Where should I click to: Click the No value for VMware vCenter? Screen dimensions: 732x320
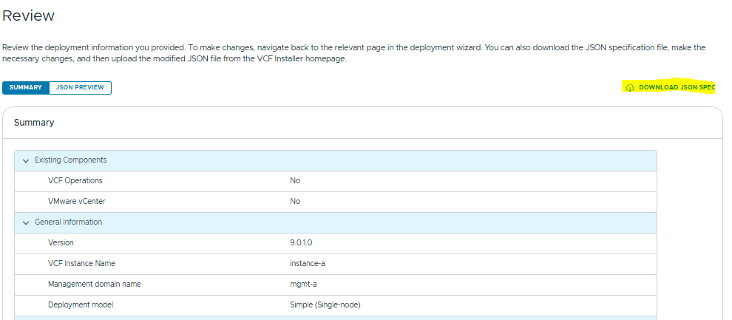tap(295, 202)
